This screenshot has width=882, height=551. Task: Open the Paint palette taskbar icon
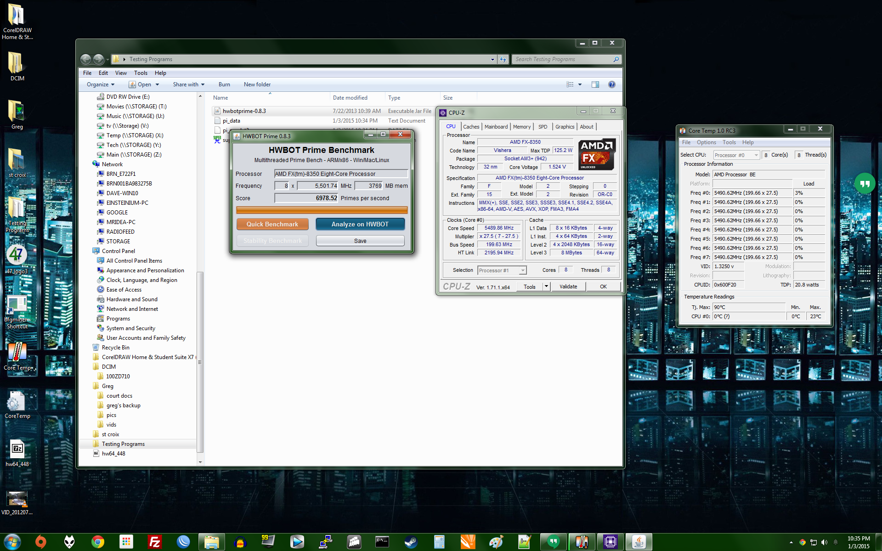point(496,542)
